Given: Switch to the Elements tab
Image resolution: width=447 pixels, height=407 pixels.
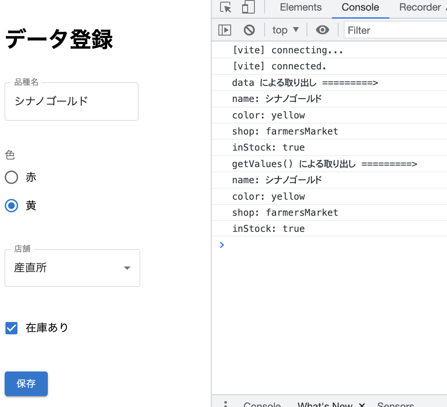Looking at the screenshot, I should pos(301,7).
